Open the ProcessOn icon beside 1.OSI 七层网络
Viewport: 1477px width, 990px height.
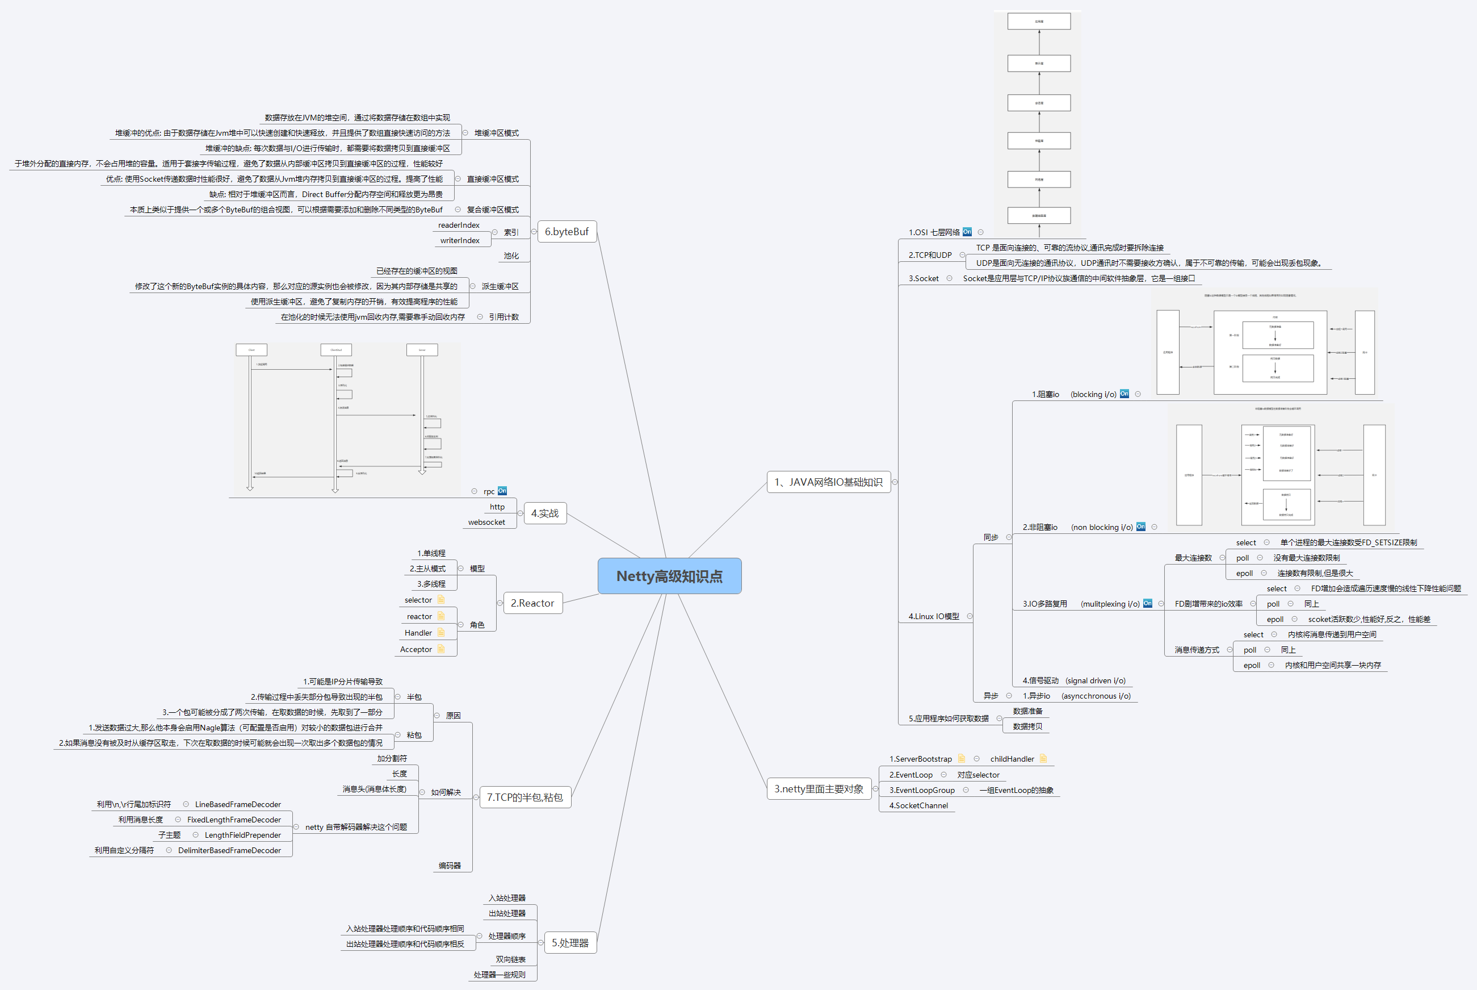pyautogui.click(x=967, y=232)
